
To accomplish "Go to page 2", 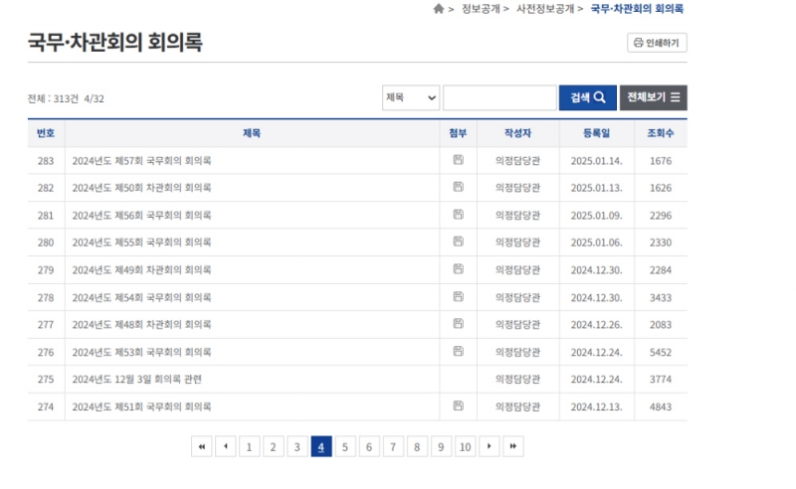I will 273,446.
